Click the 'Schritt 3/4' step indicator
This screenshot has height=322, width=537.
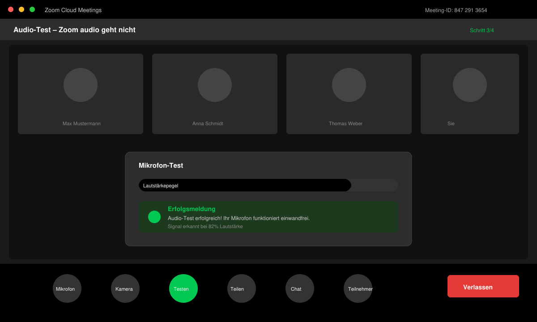482,30
